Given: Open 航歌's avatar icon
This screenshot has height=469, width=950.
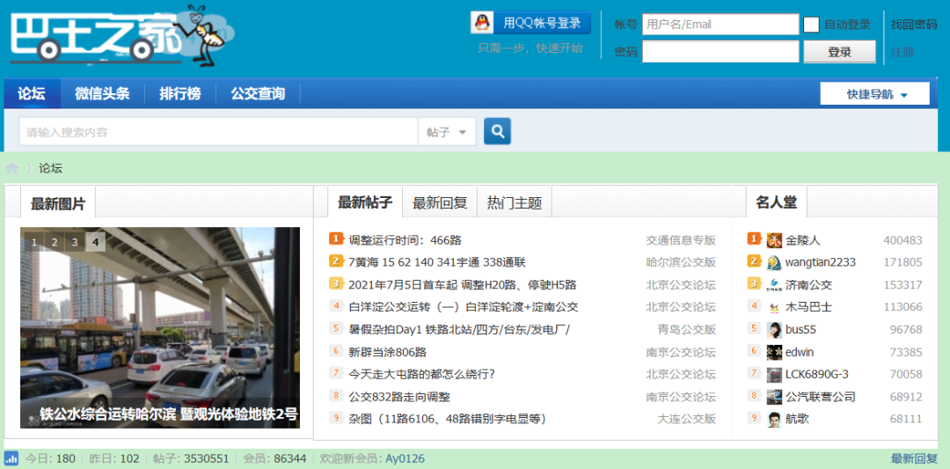Looking at the screenshot, I should coord(774,420).
